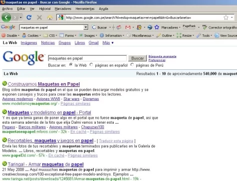This screenshot has height=181, width=237.
Task: Click the PageRank indicator
Action: click(189, 27)
